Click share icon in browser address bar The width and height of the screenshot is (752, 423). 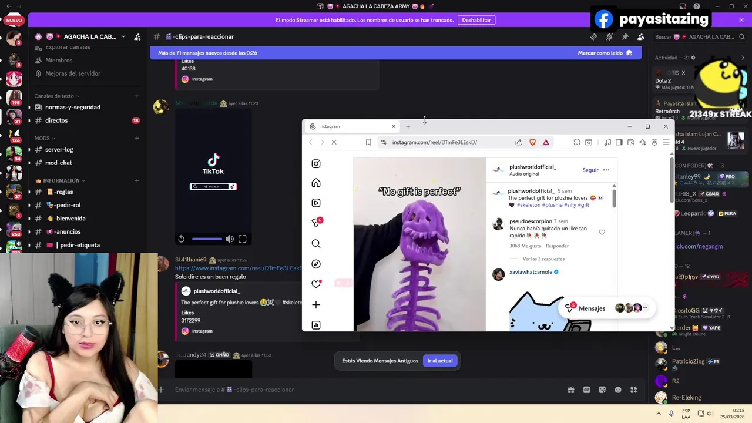point(518,142)
